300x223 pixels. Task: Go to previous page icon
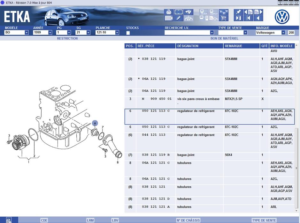pyautogui.click(x=248, y=12)
